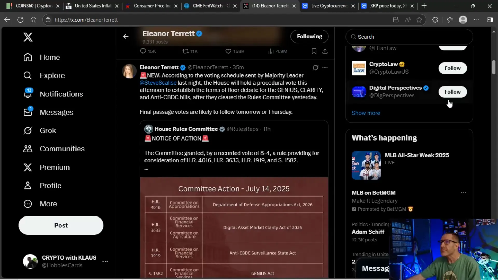This screenshot has height=280, width=498.
Task: Open Communities in the sidebar
Action: (54, 149)
